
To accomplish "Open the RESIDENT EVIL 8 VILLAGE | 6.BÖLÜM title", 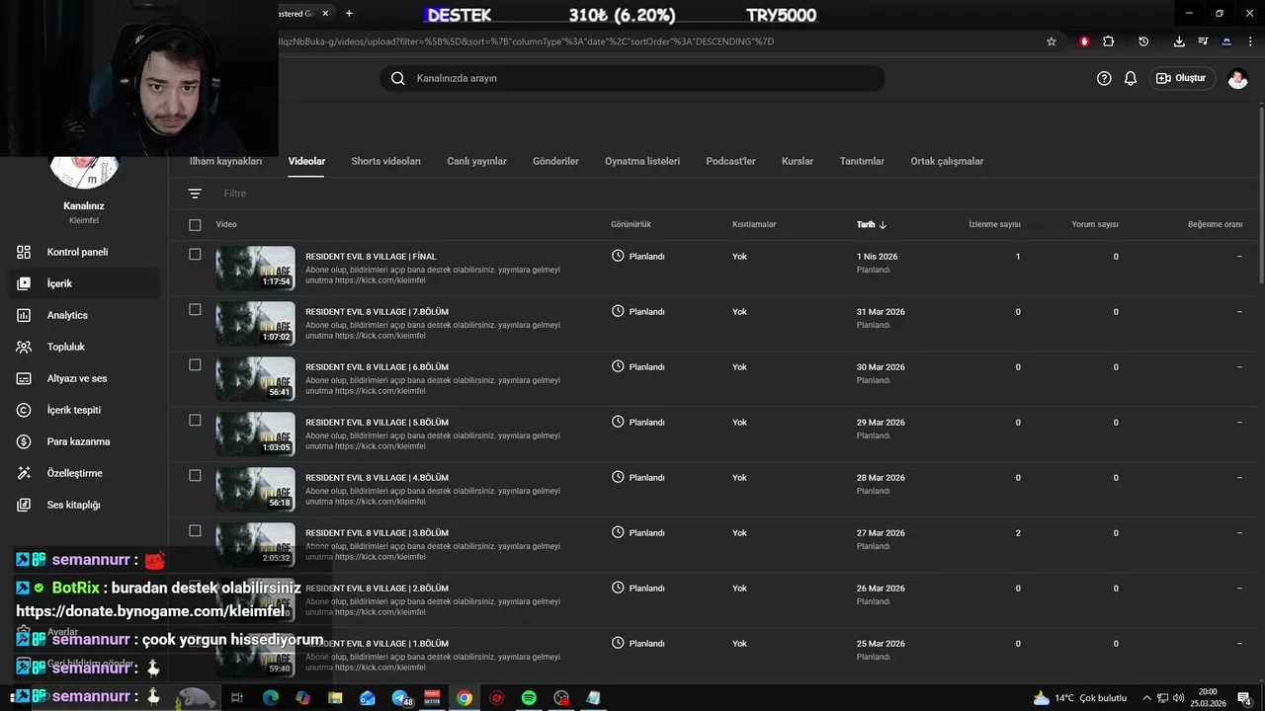I will tap(377, 366).
